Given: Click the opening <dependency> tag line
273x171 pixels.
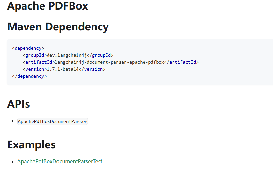Looking at the screenshot, I should point(28,48).
